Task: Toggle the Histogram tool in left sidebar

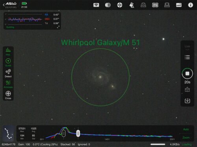Action: pyautogui.click(x=8, y=52)
